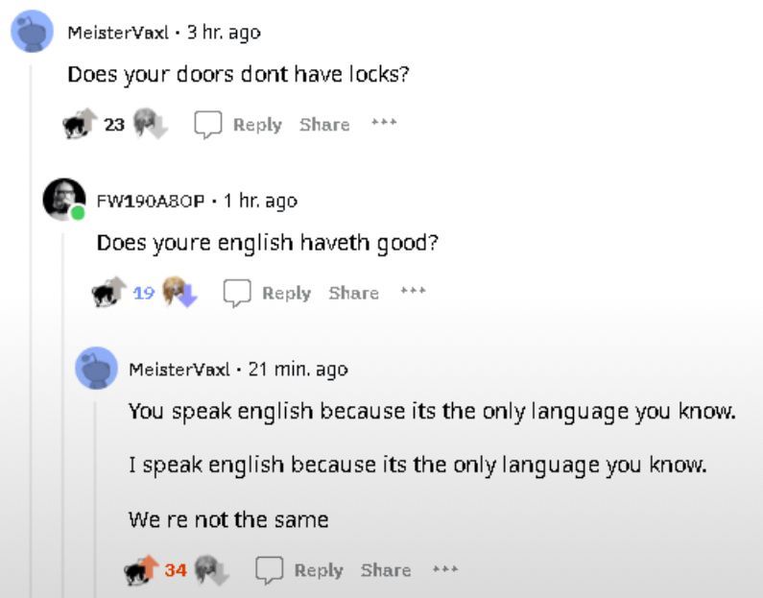Viewport: 763px width, 598px height.
Task: Share the "Does youre english haveth good?" comment
Action: pyautogui.click(x=354, y=293)
